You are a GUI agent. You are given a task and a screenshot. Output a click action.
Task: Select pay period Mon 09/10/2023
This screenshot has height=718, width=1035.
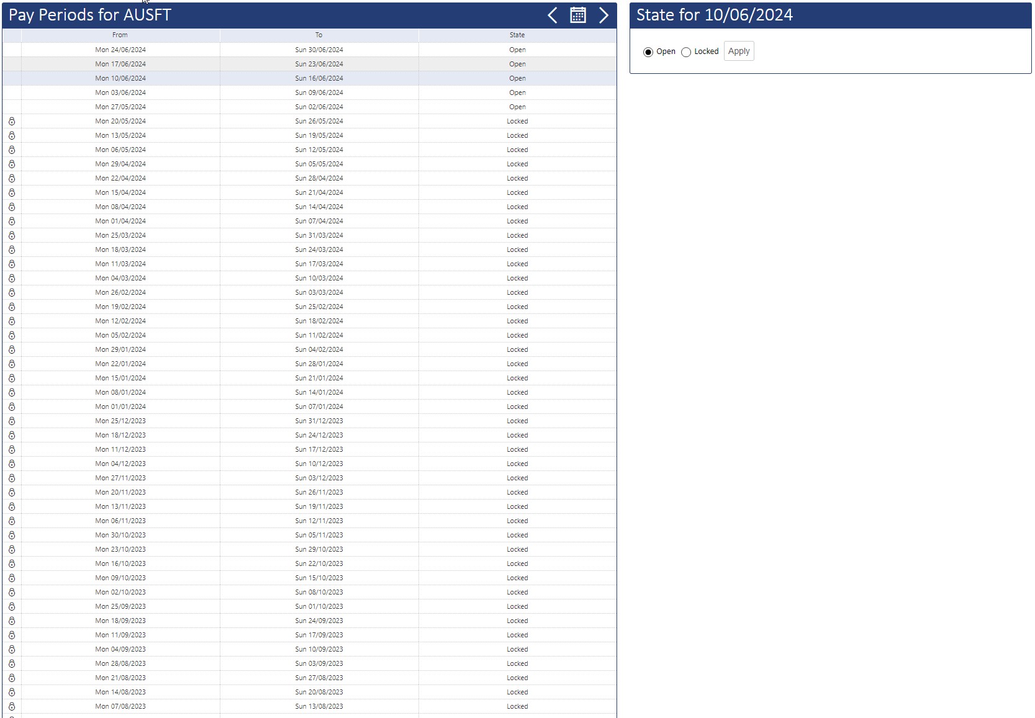coord(120,578)
